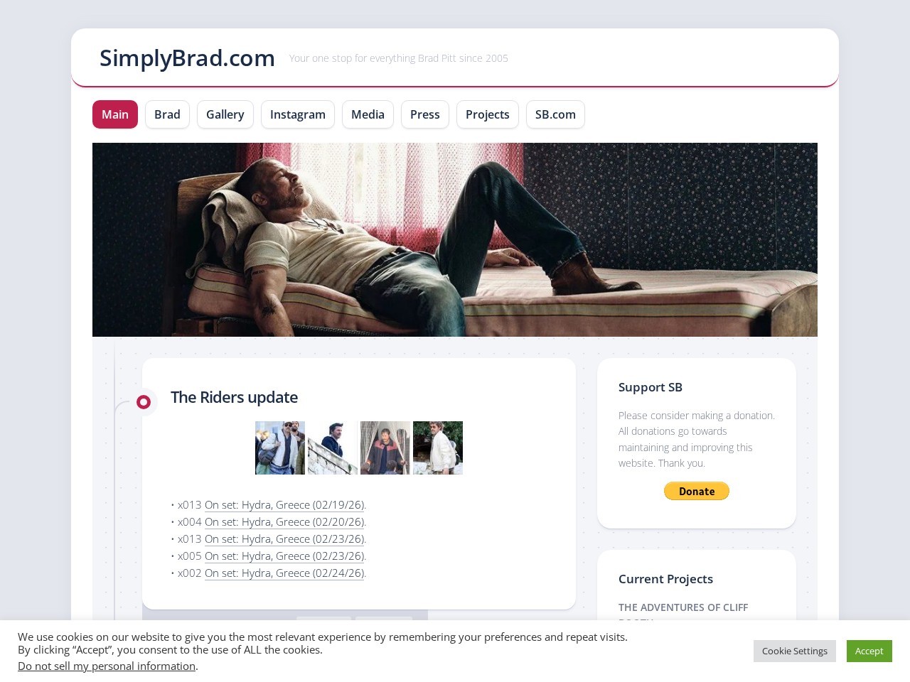The width and height of the screenshot is (910, 682).
Task: Open the Brad menu item
Action: (x=167, y=114)
